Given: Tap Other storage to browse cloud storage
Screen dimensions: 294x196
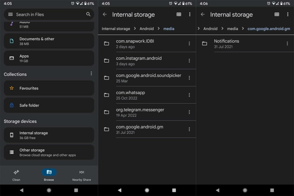Looking at the screenshot, I should pos(49,152).
